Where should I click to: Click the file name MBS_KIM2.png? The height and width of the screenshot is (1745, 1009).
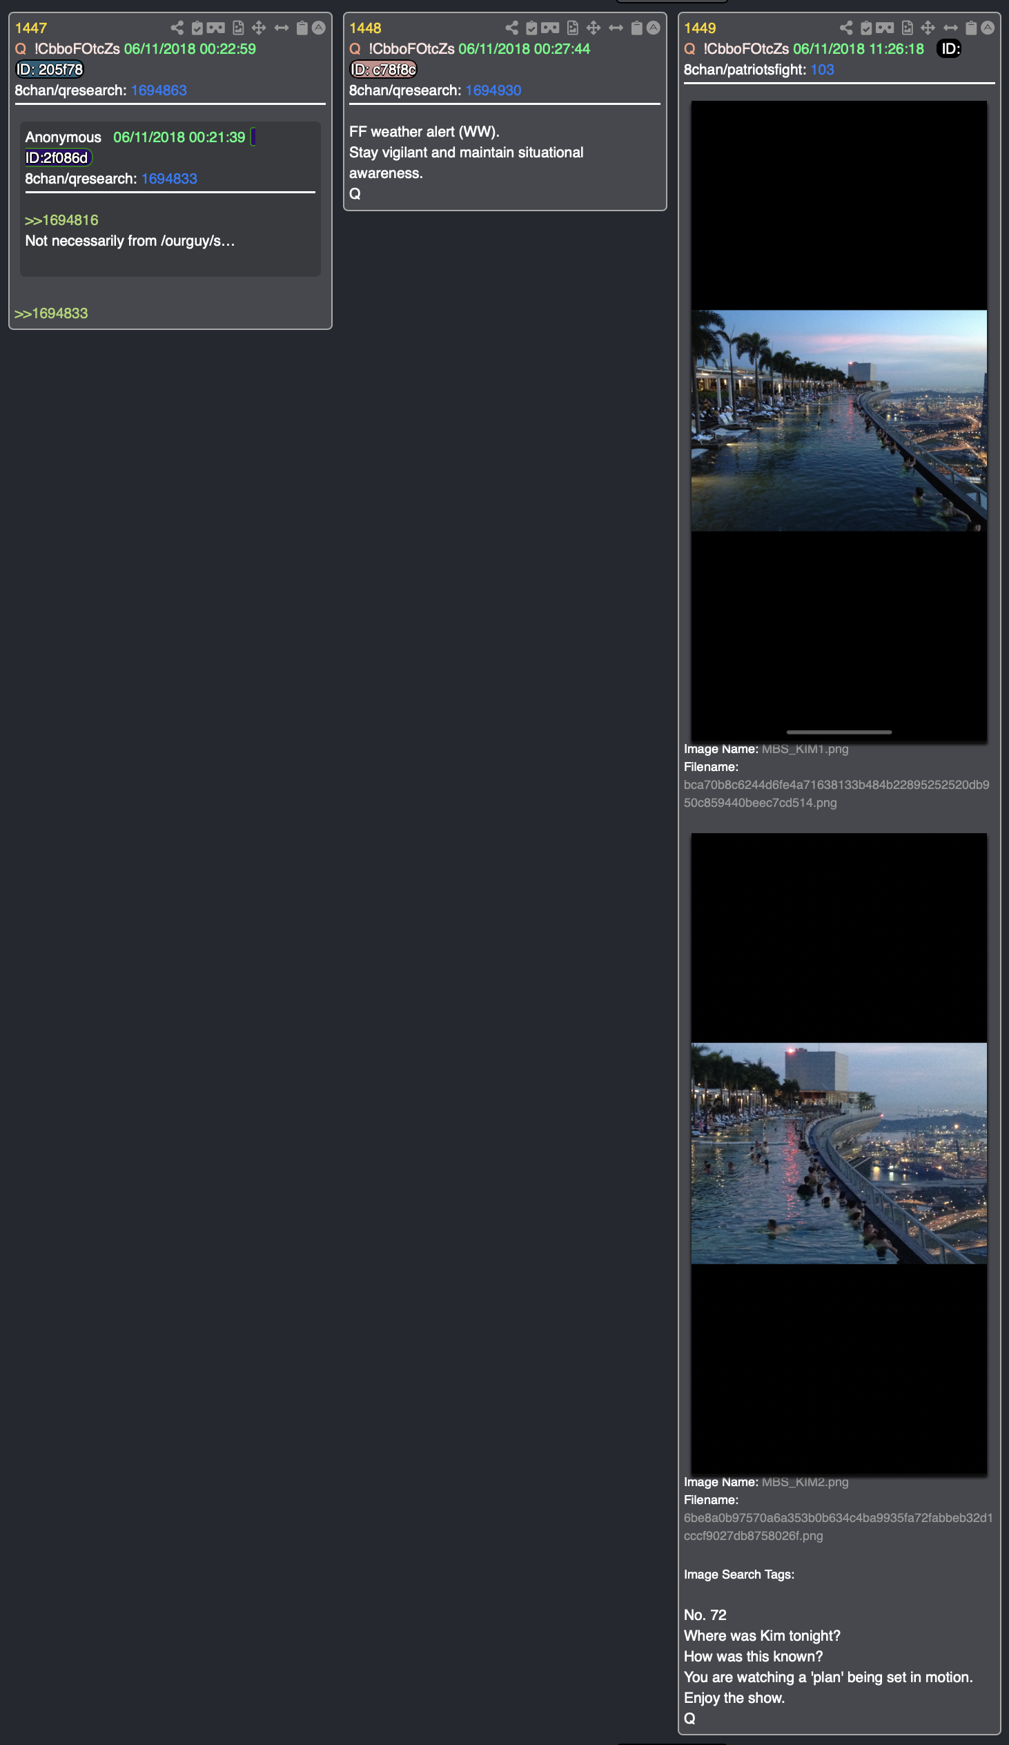(x=805, y=1481)
